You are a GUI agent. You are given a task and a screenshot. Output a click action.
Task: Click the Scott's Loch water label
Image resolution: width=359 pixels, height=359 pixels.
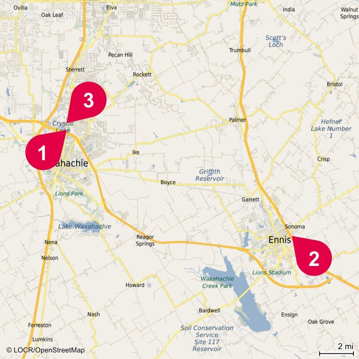(276, 41)
